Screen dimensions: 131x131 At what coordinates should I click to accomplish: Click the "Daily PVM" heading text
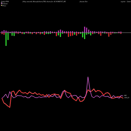tap(5, 2)
